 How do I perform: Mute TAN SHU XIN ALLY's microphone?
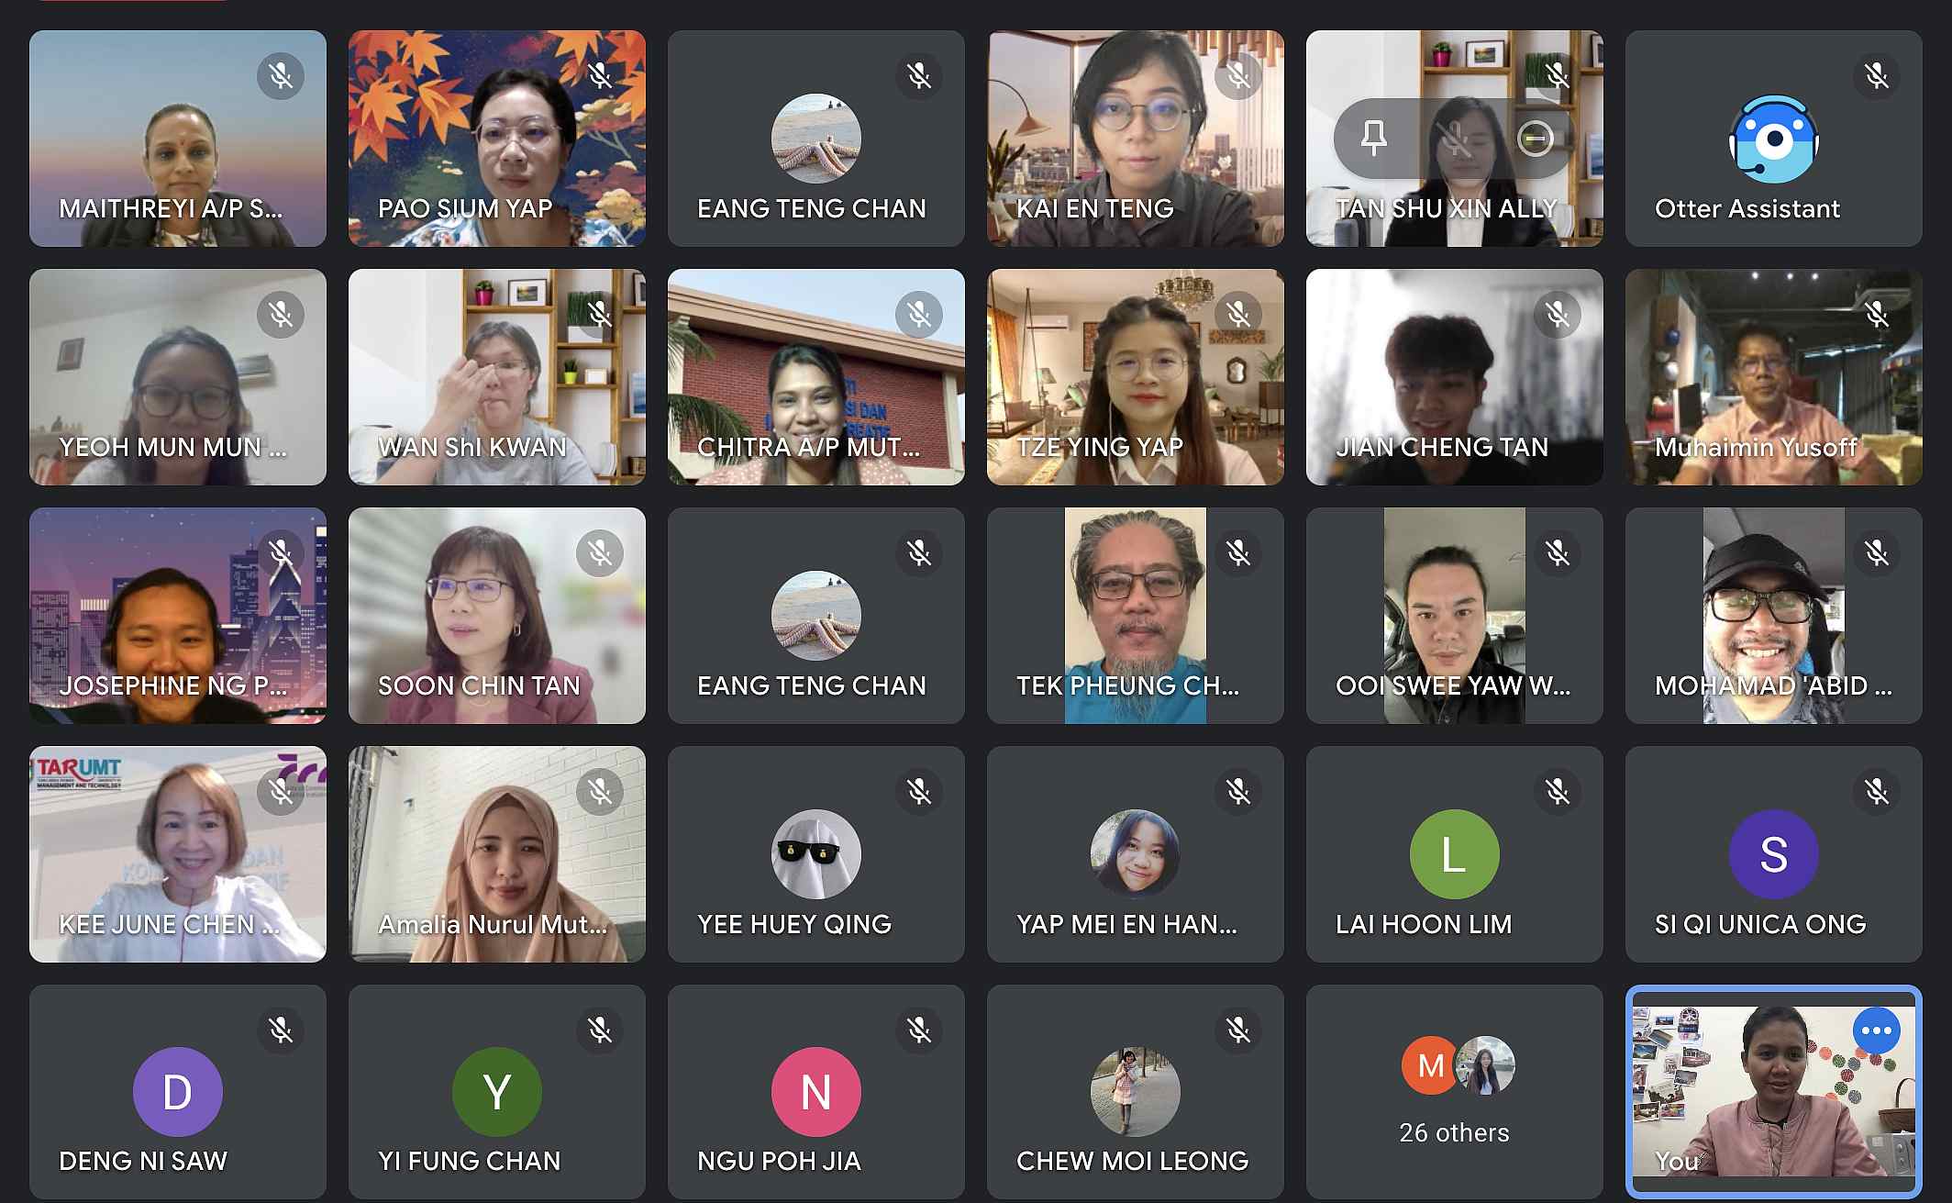(x=1455, y=139)
